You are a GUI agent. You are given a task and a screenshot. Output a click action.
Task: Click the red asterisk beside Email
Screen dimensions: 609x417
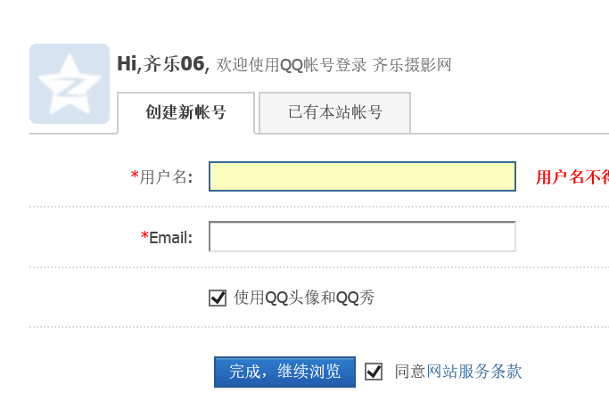tap(144, 236)
